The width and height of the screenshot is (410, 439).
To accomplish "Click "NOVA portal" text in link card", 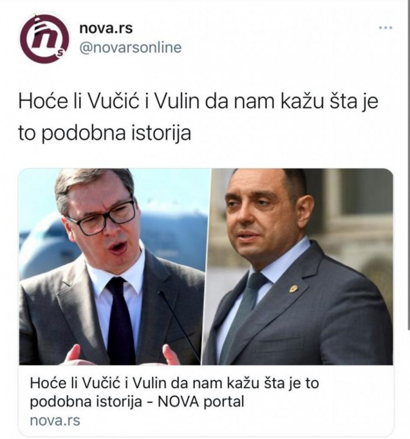I will pyautogui.click(x=201, y=402).
